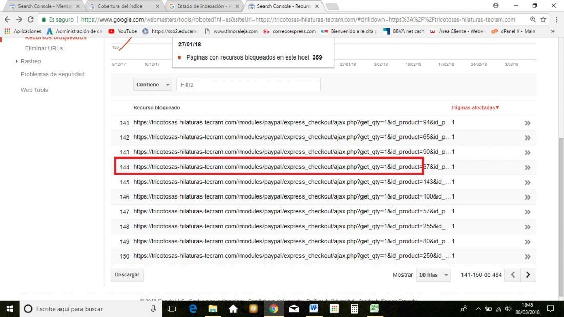
Task: Open Task View from the taskbar
Action: [x=172, y=309]
